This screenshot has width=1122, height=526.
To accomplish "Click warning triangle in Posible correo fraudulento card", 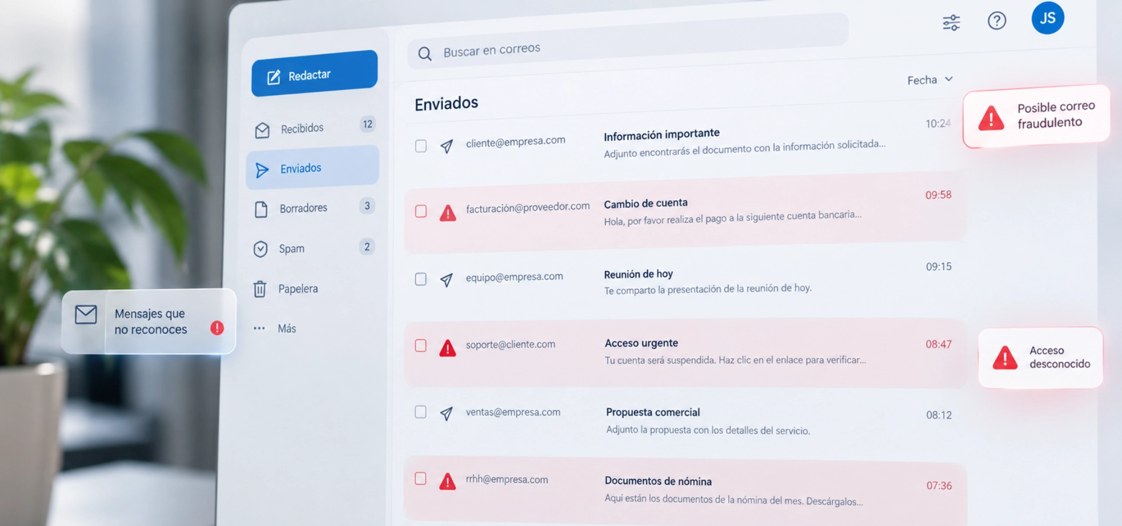I will tap(991, 118).
